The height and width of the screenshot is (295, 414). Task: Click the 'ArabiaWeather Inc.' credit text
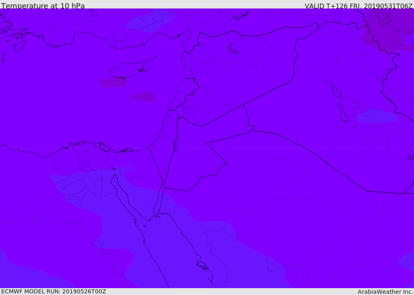[x=385, y=292]
